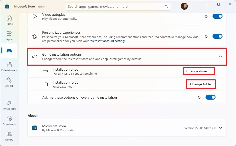The width and height of the screenshot is (236, 146).
Task: Open the Downloads page
Action: pos(9,120)
